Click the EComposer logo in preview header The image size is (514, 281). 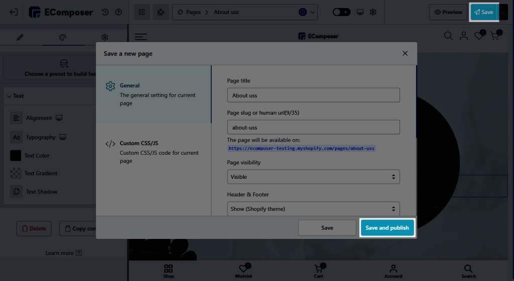click(x=318, y=36)
